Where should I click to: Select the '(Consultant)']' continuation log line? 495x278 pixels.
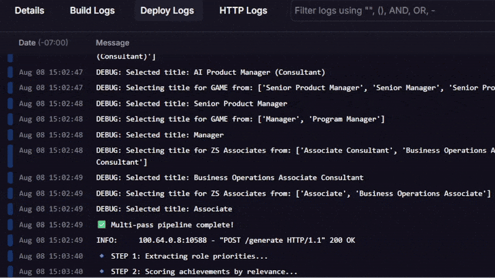[126, 56]
